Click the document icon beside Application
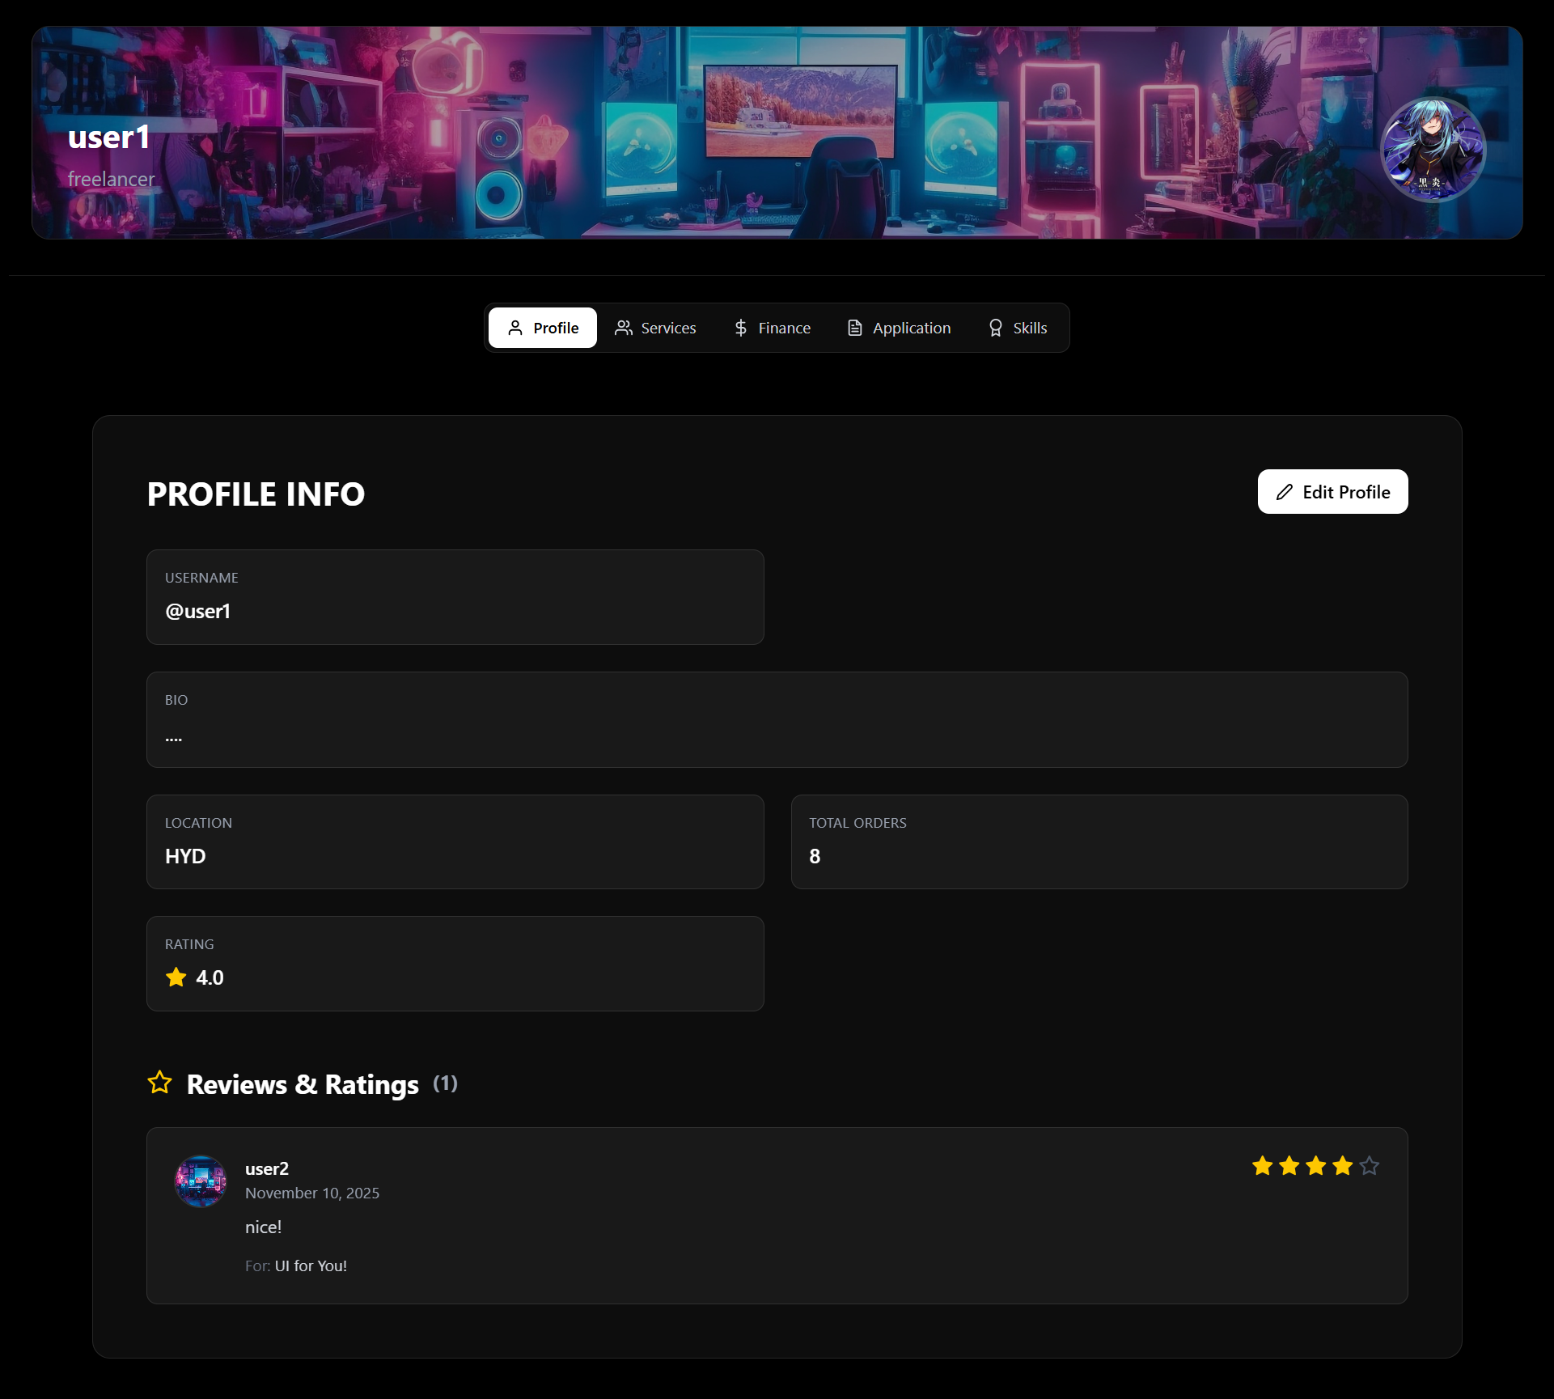Screen dimensions: 1554x1399 (x=854, y=328)
